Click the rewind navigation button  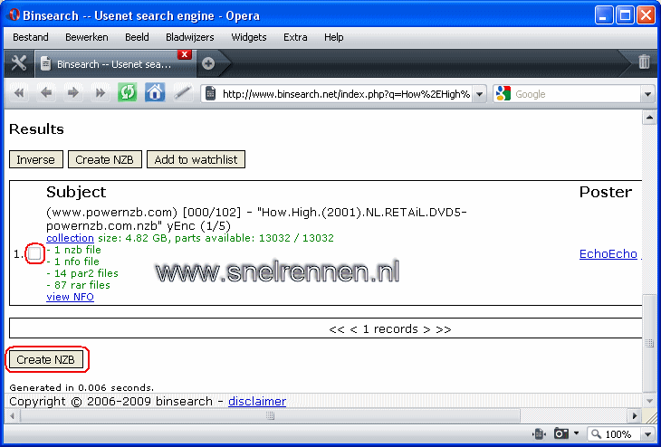tap(19, 93)
